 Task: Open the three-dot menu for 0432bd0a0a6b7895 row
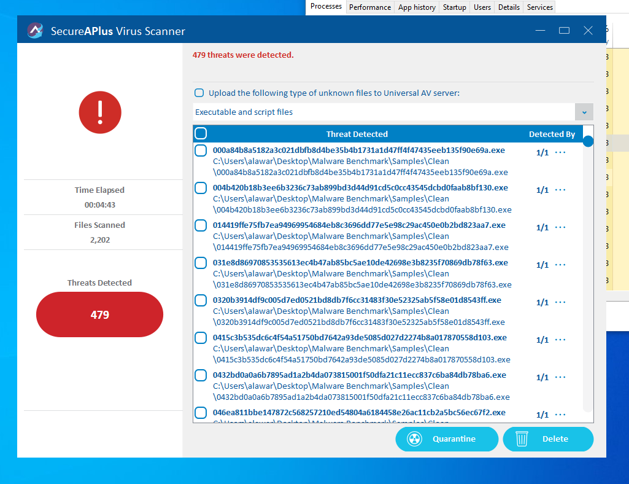click(x=560, y=377)
